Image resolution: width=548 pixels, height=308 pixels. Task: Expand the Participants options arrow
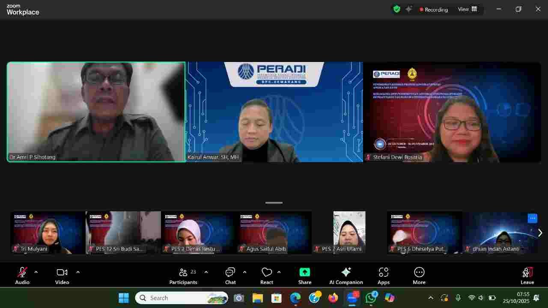(x=206, y=272)
